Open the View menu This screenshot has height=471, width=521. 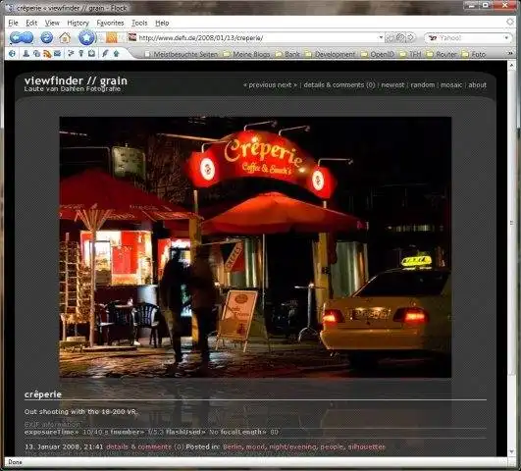tap(52, 23)
